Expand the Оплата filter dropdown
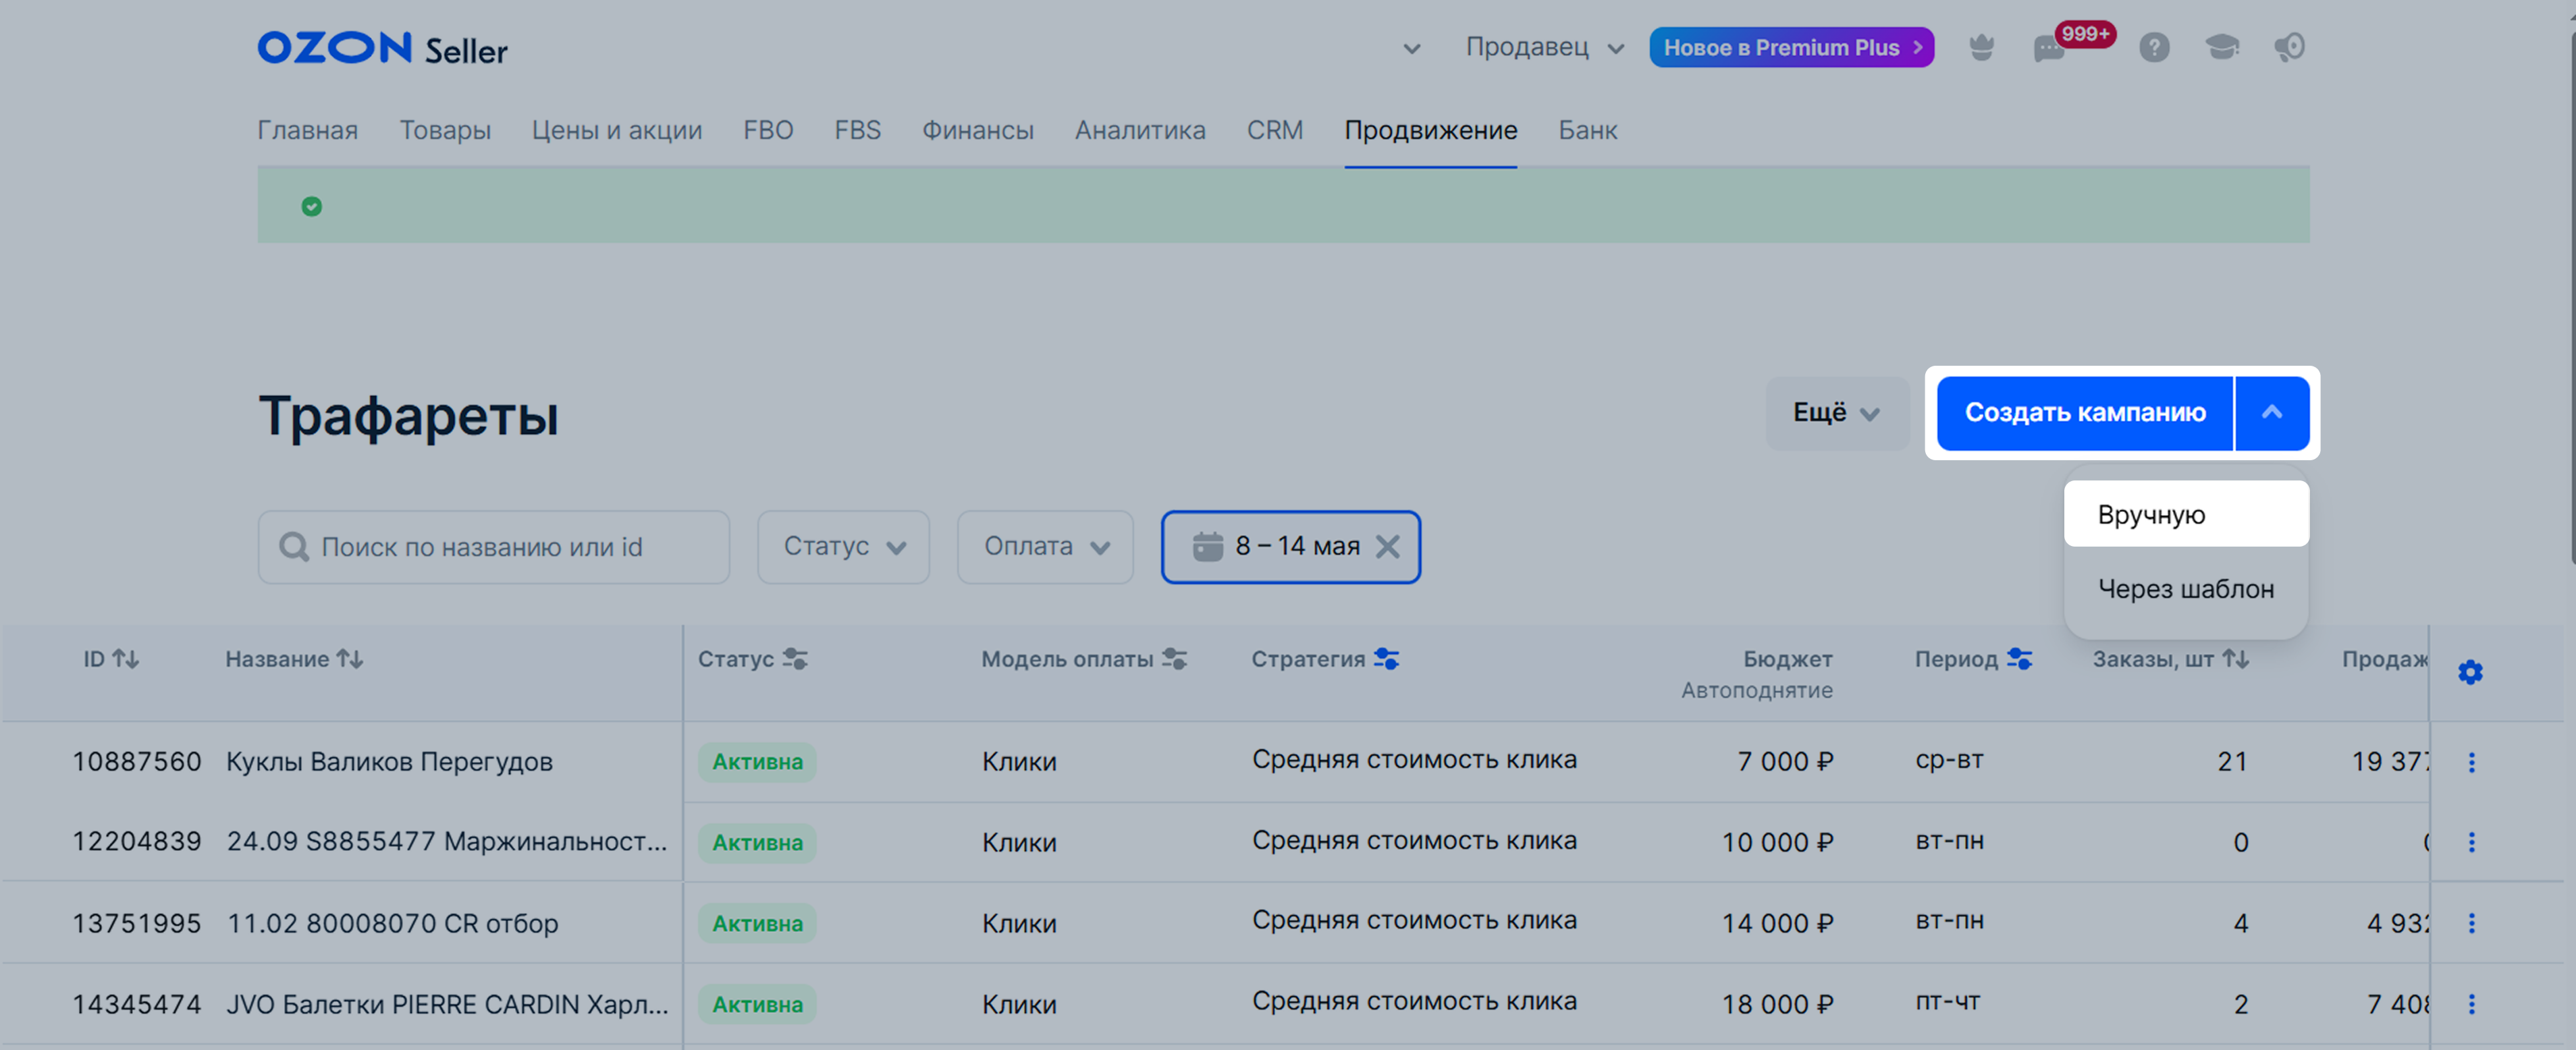 pyautogui.click(x=1045, y=547)
